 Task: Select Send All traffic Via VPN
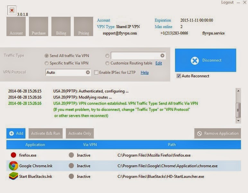click(x=47, y=56)
